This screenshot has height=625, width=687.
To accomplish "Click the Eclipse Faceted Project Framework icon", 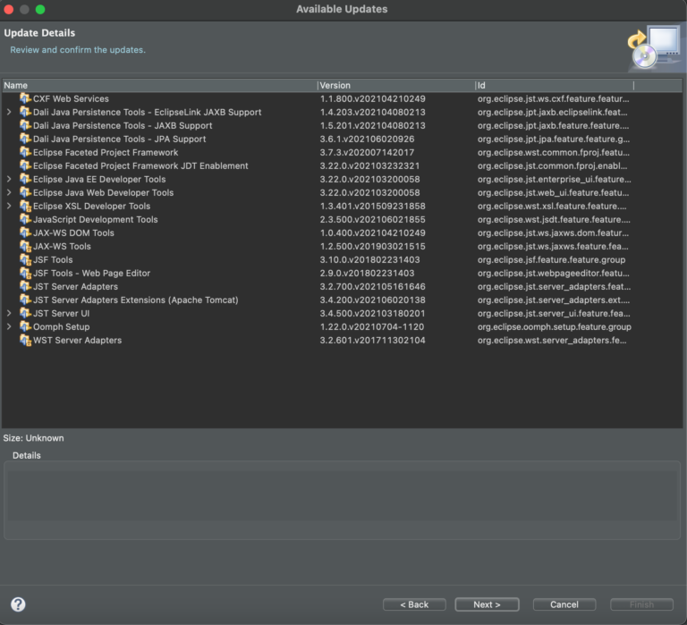I will coord(25,152).
